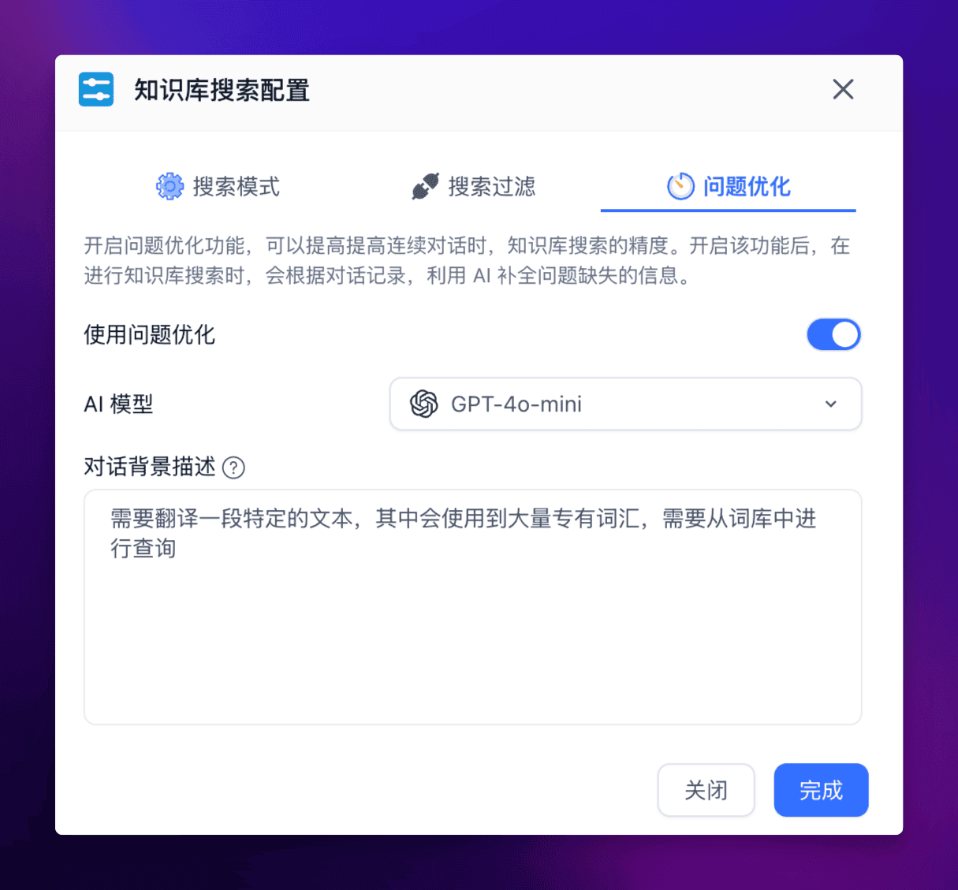This screenshot has width=958, height=890.
Task: Click the 使用问题优化 label text
Action: (x=149, y=334)
